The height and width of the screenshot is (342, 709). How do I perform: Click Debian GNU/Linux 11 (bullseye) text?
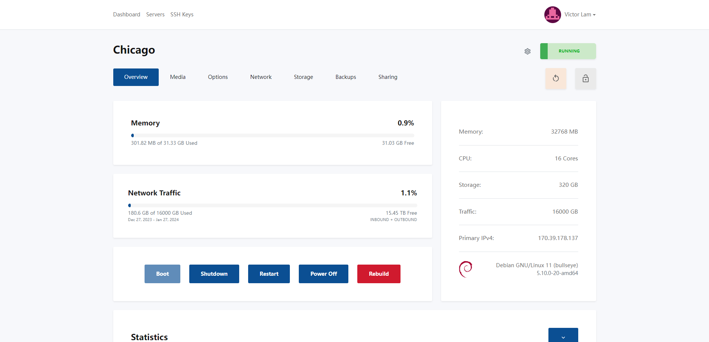(537, 265)
